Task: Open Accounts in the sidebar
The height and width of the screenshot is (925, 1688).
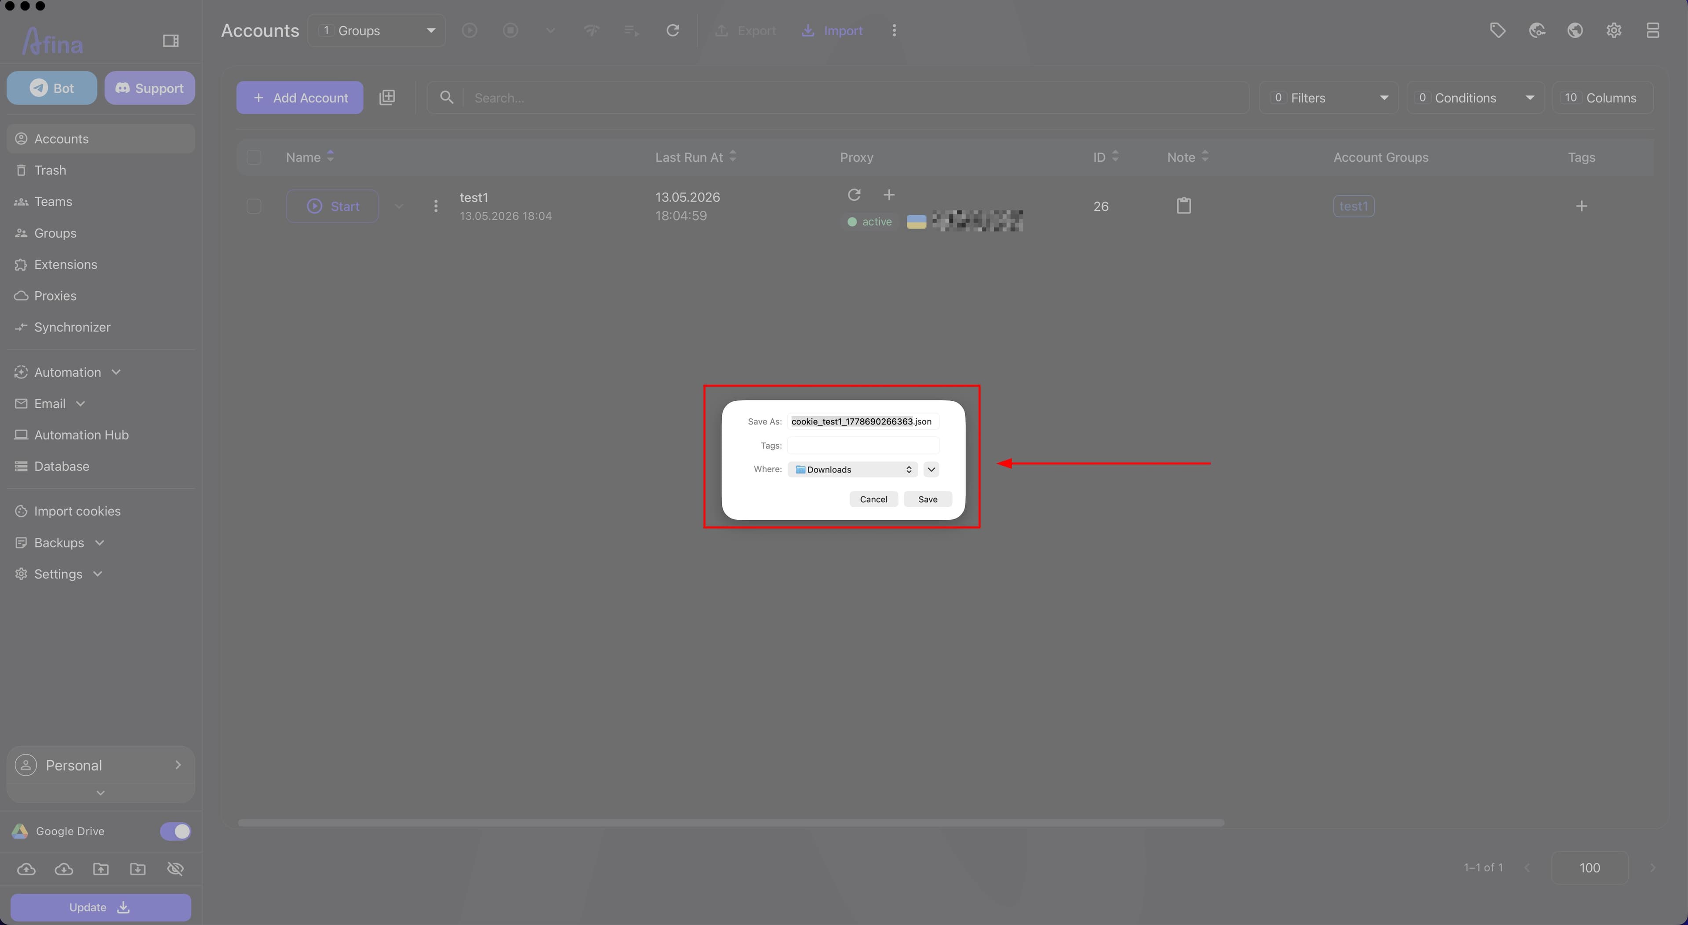Action: click(x=101, y=139)
